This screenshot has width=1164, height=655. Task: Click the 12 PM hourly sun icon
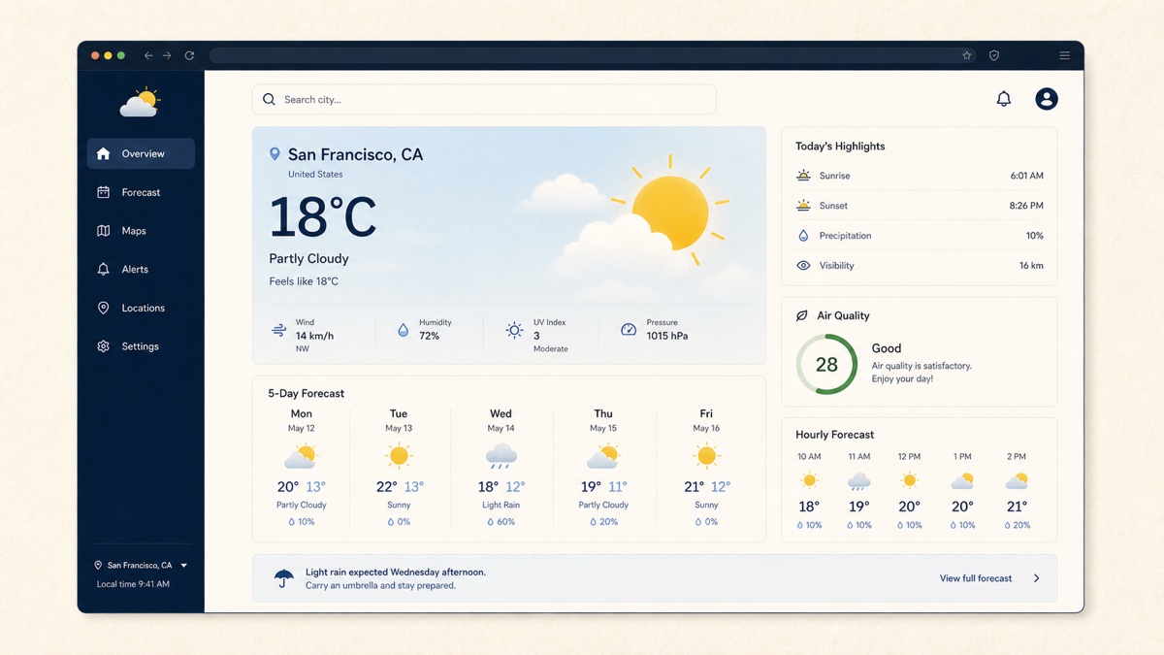click(909, 480)
